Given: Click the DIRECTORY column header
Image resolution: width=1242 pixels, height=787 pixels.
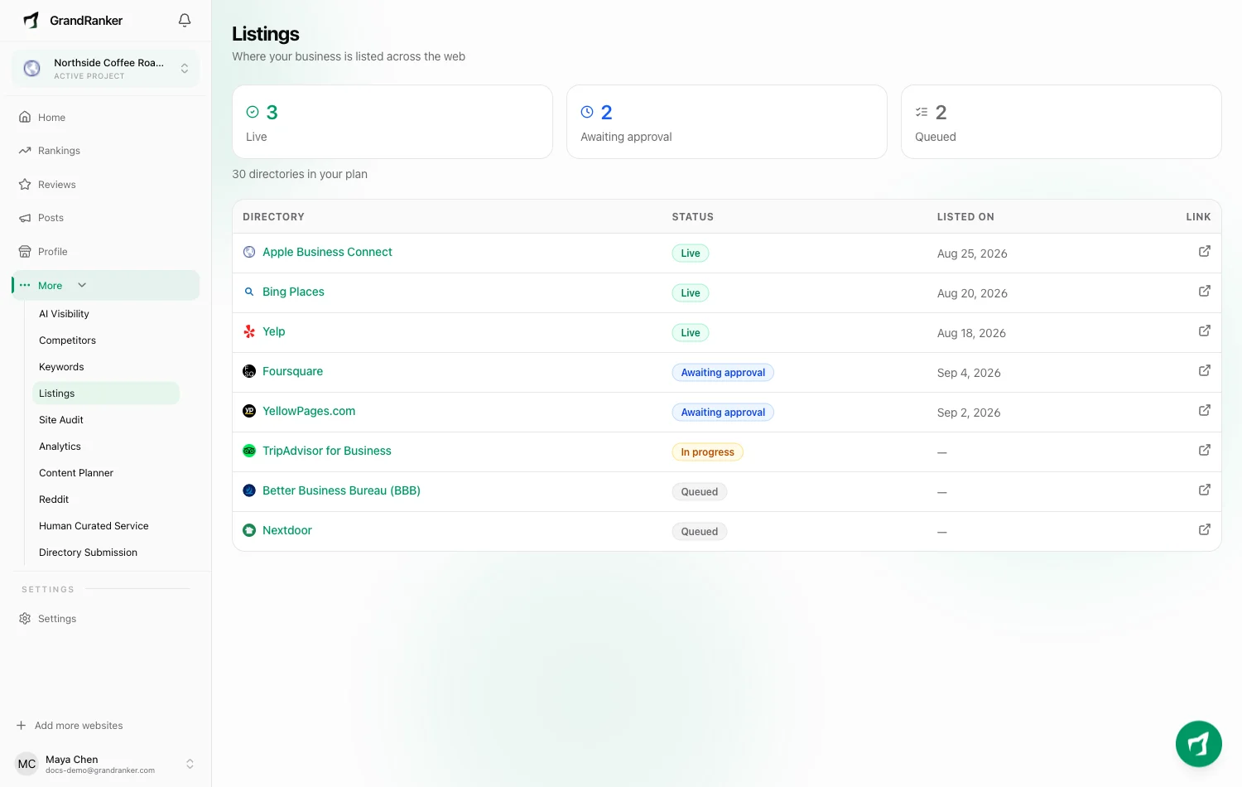Looking at the screenshot, I should coord(273,217).
